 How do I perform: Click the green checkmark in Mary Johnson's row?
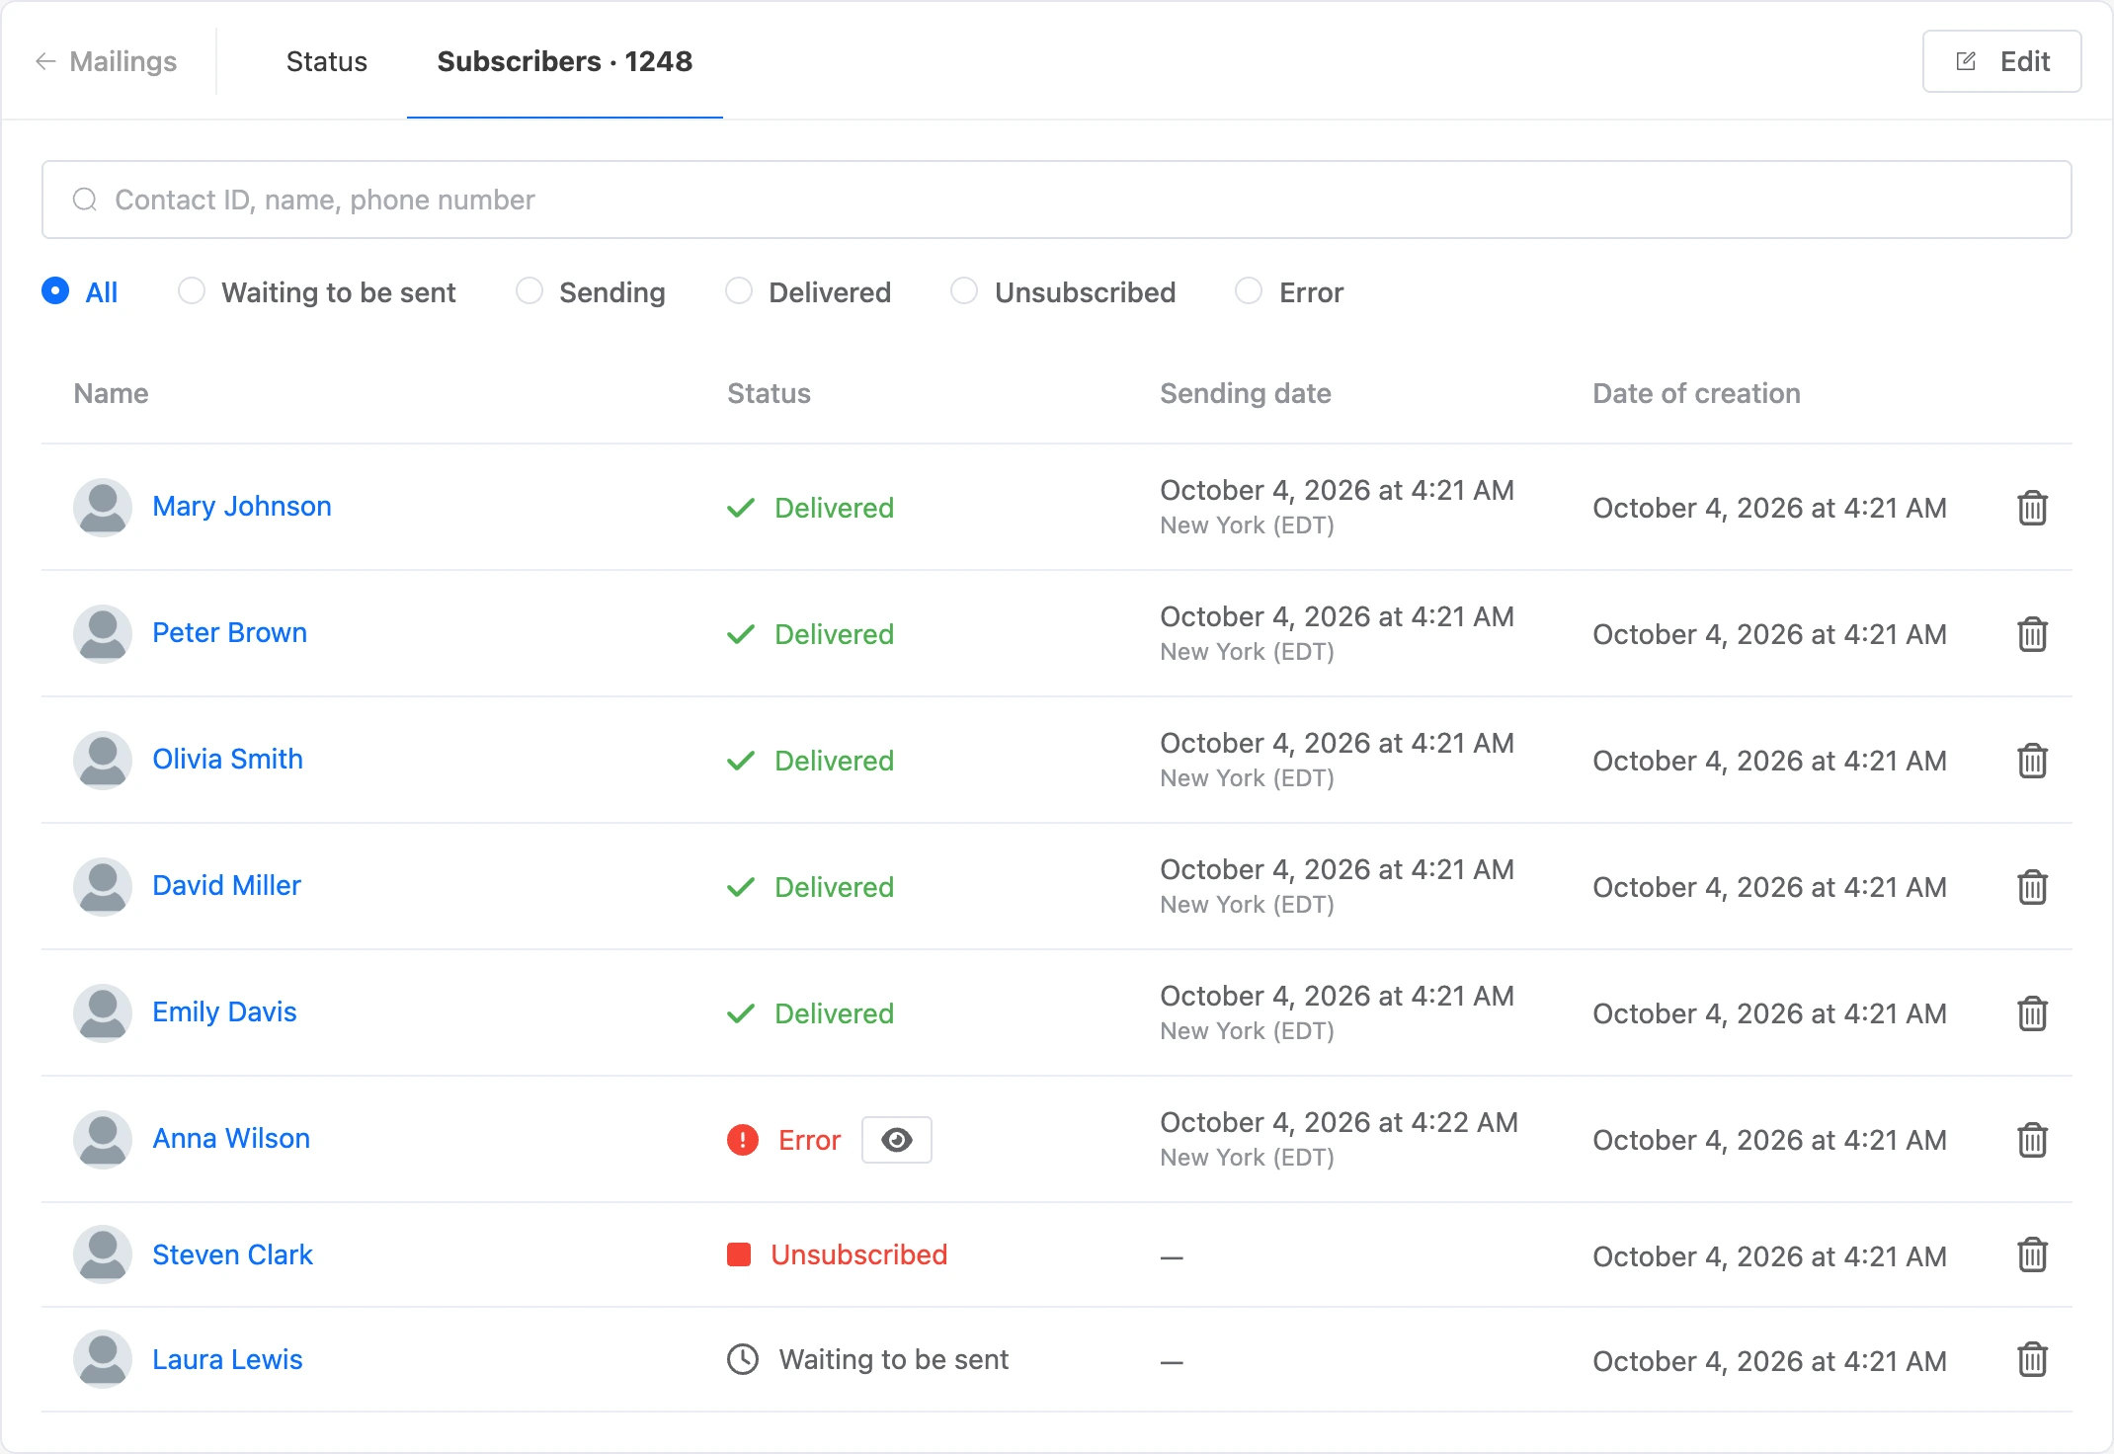coord(741,508)
